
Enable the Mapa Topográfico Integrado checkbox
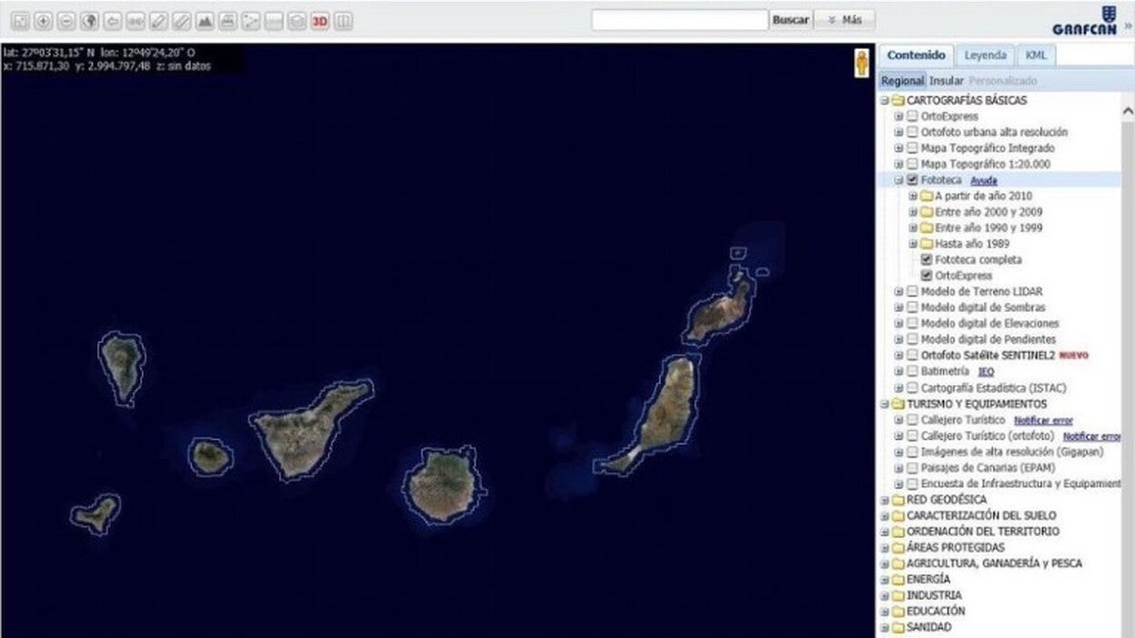click(x=912, y=148)
